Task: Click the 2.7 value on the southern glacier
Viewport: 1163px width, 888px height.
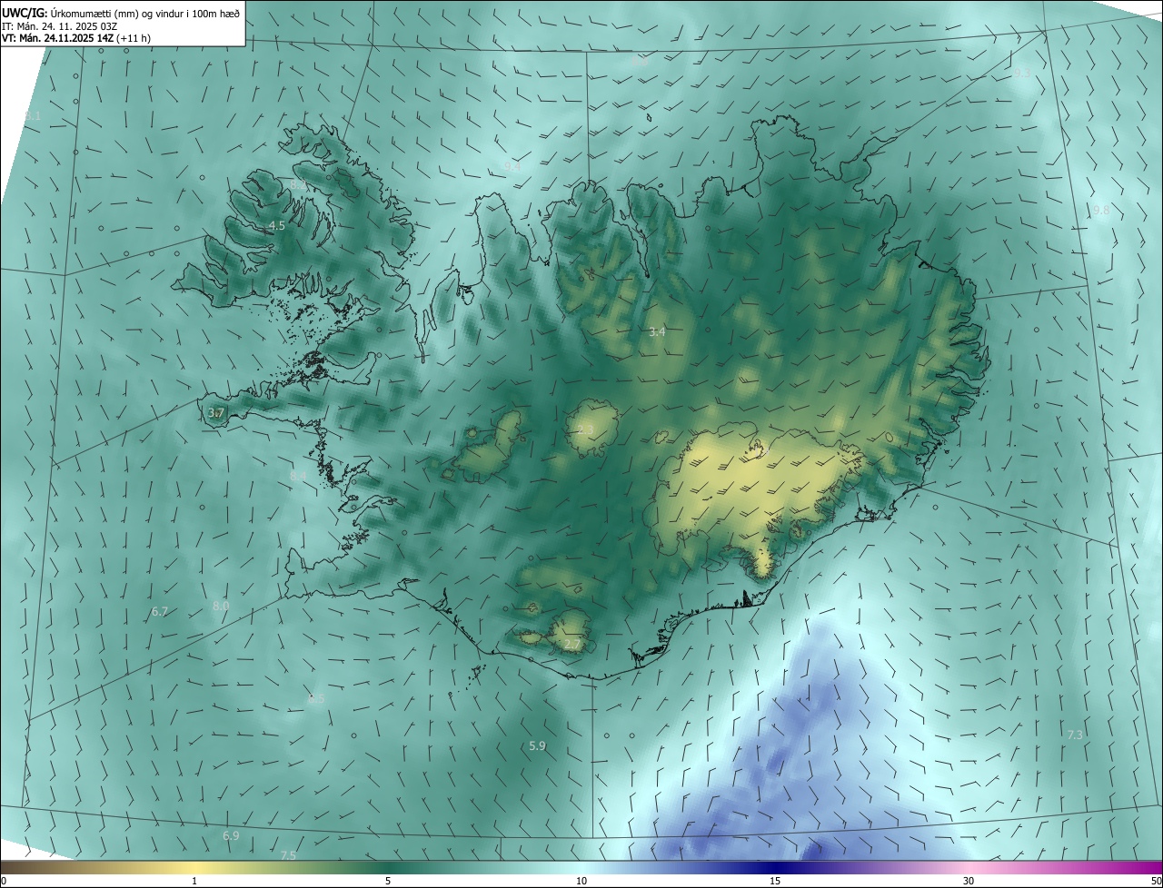Action: (x=572, y=645)
